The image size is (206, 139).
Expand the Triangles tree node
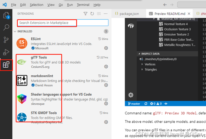142,69
